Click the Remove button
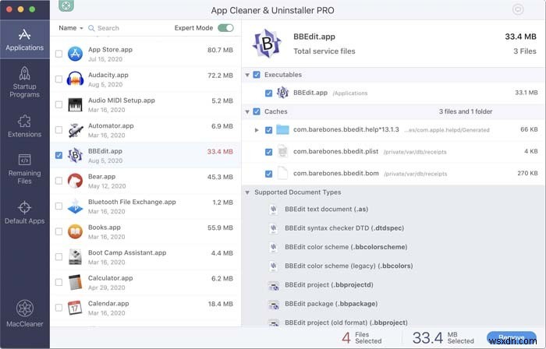Viewport: 546px width, 349px height. 512,337
